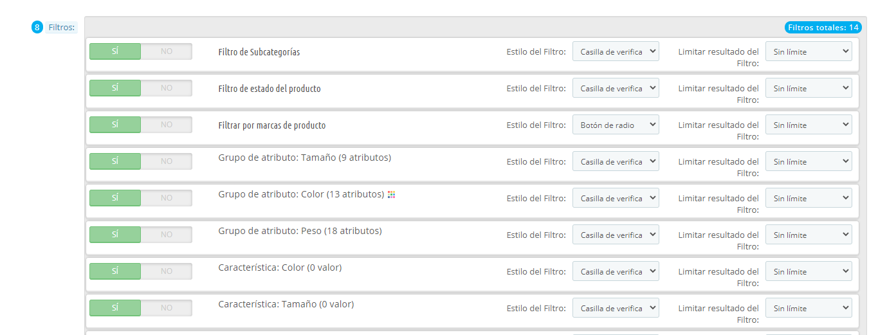Screen dimensions: 878x335
Task: Click SÍ for Característica: Tamaño filter
Action: 115,308
